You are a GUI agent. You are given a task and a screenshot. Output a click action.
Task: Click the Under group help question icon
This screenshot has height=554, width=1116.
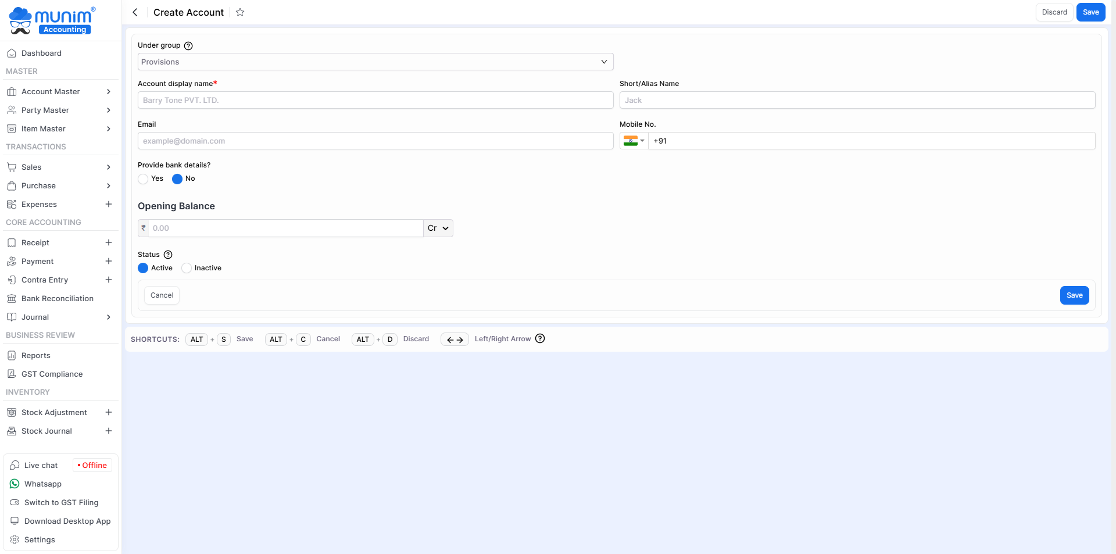click(188, 46)
